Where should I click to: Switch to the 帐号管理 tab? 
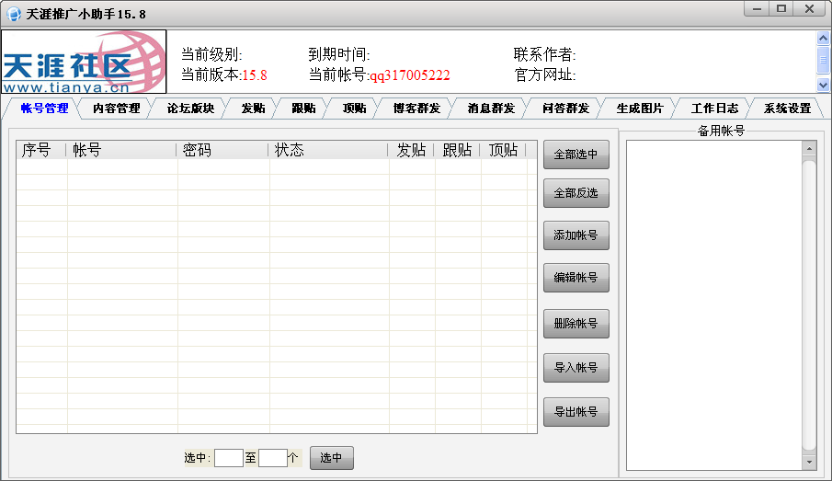(x=44, y=109)
